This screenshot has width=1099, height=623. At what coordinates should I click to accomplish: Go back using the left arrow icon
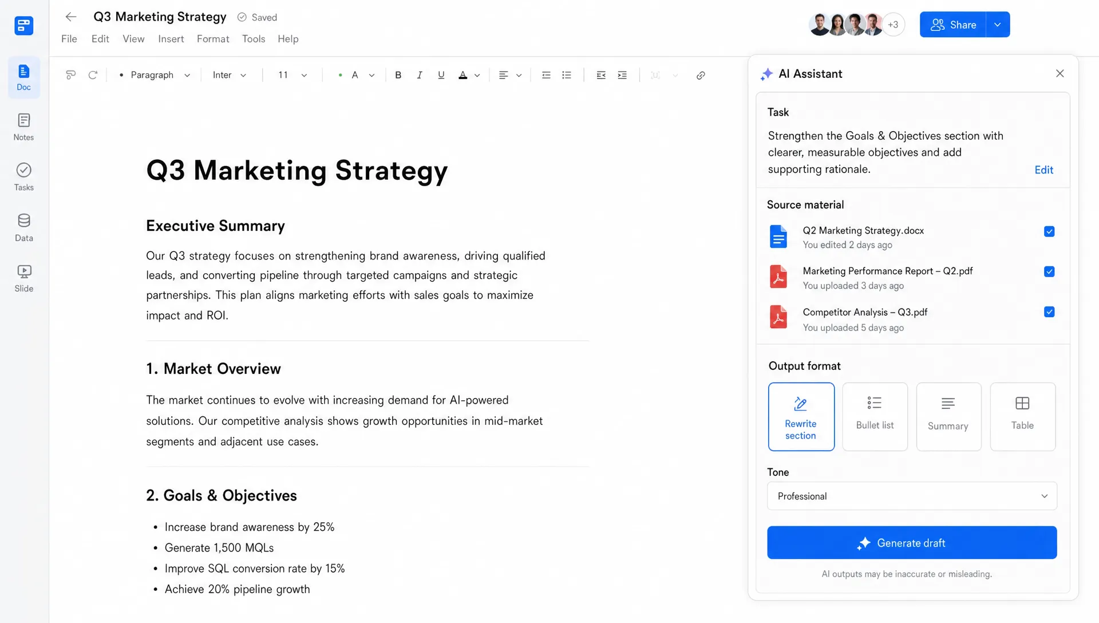pyautogui.click(x=70, y=17)
